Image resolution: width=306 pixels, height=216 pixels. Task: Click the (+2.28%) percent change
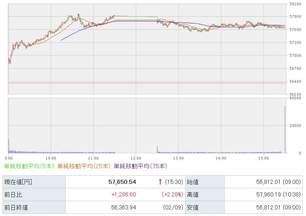click(172, 195)
